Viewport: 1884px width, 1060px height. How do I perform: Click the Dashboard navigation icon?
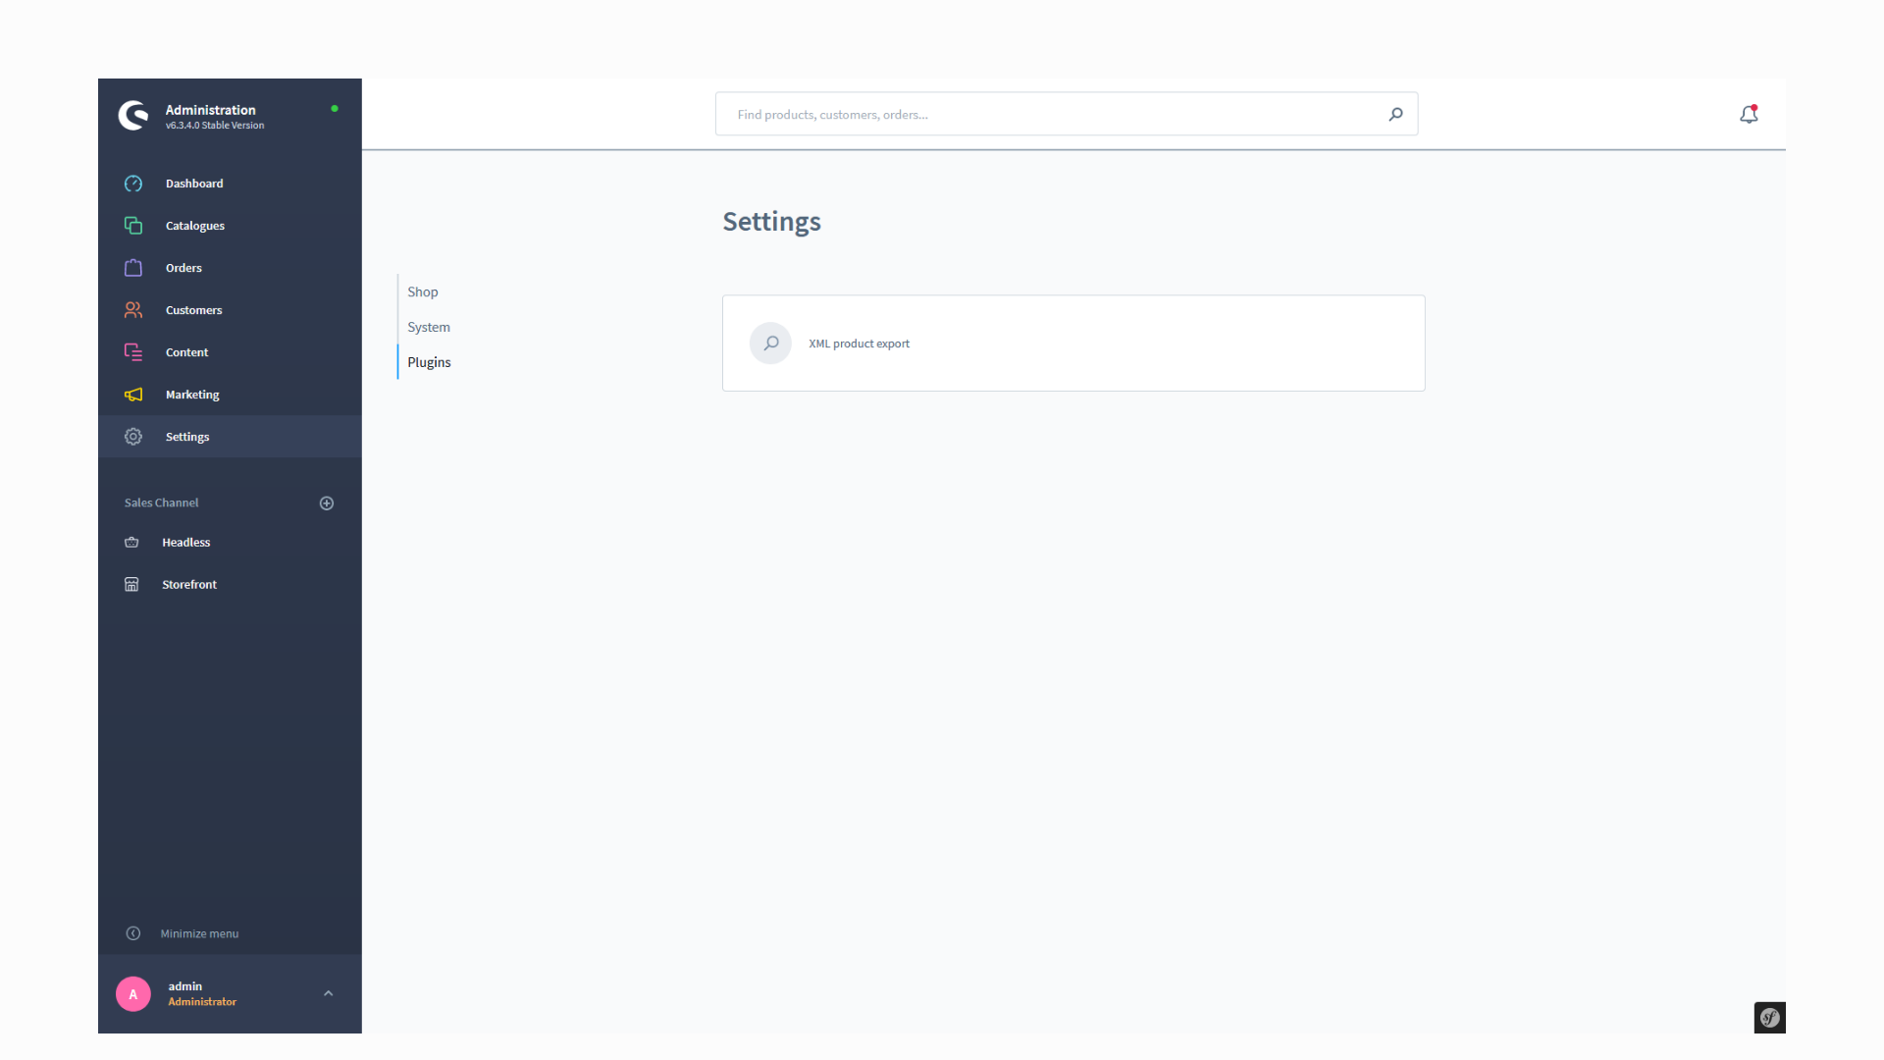(132, 183)
